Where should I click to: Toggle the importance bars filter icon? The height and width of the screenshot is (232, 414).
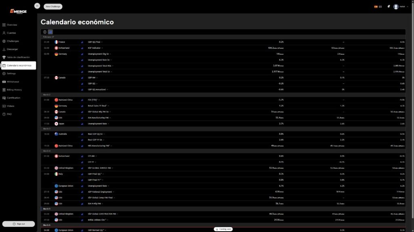click(51, 32)
